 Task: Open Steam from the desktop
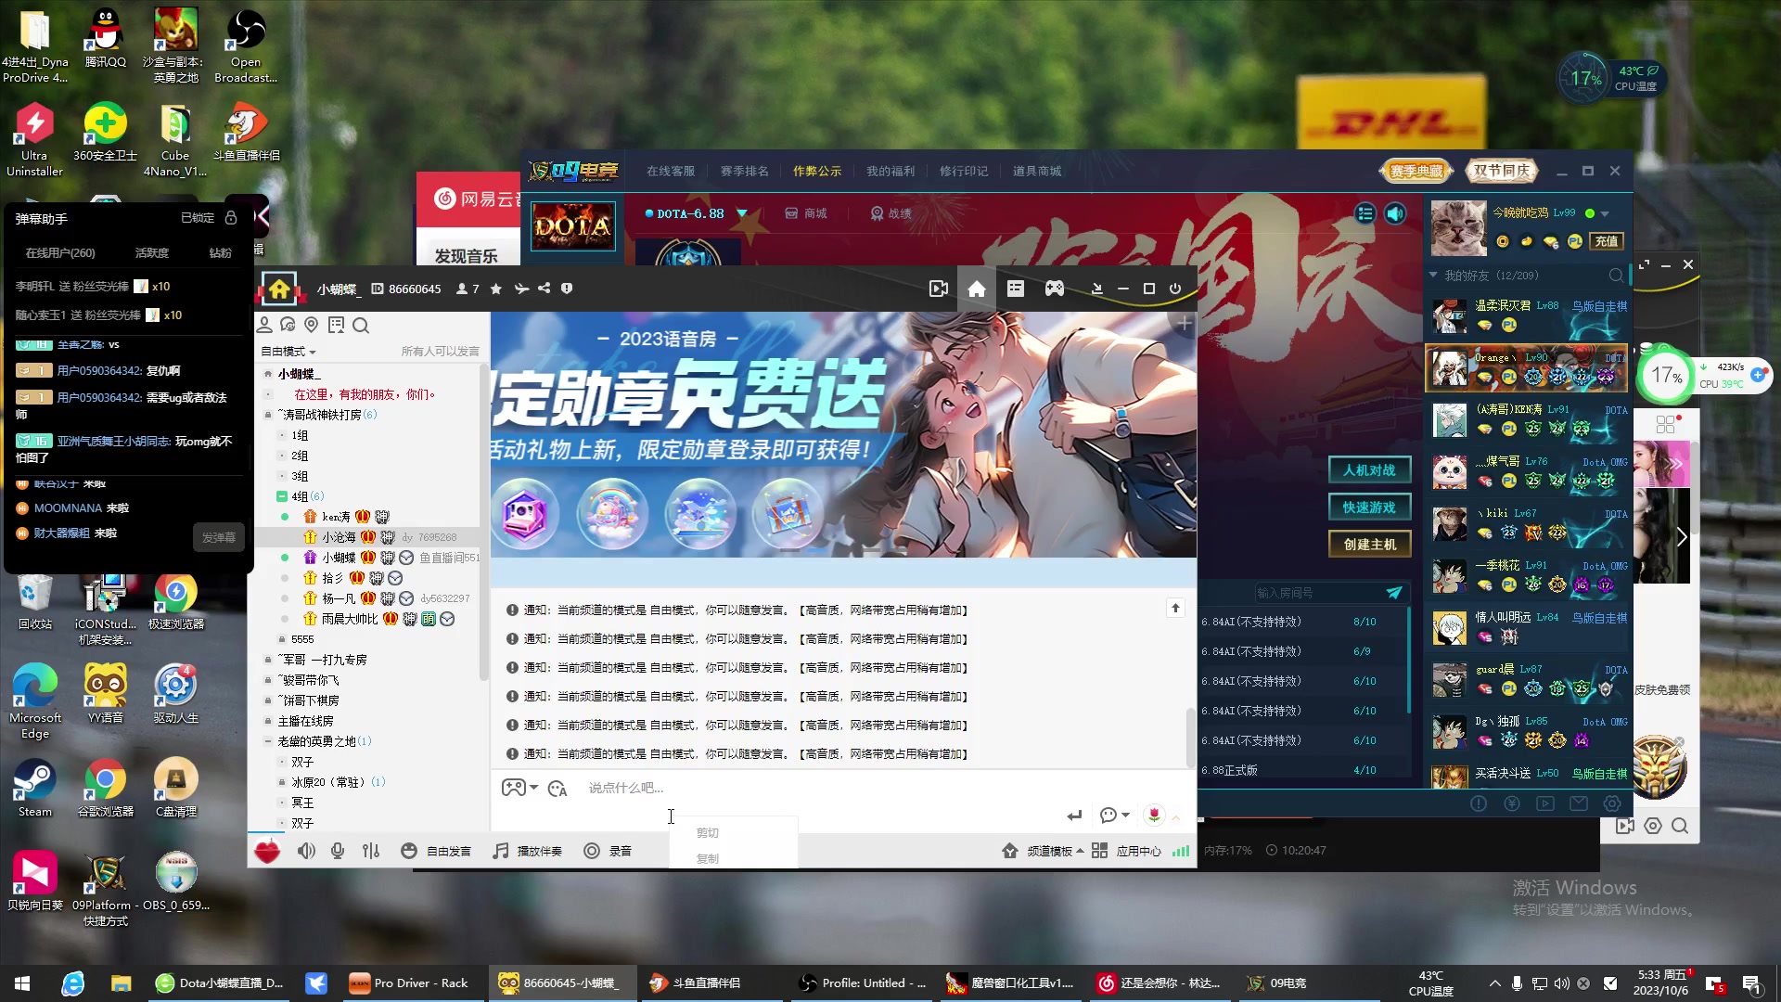tap(35, 789)
